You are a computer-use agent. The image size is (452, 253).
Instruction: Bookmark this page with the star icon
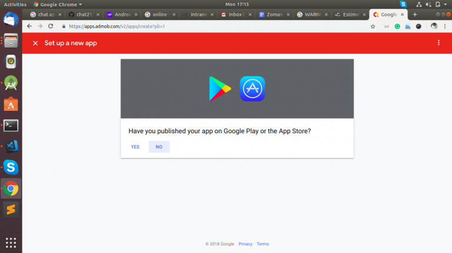coord(373,26)
